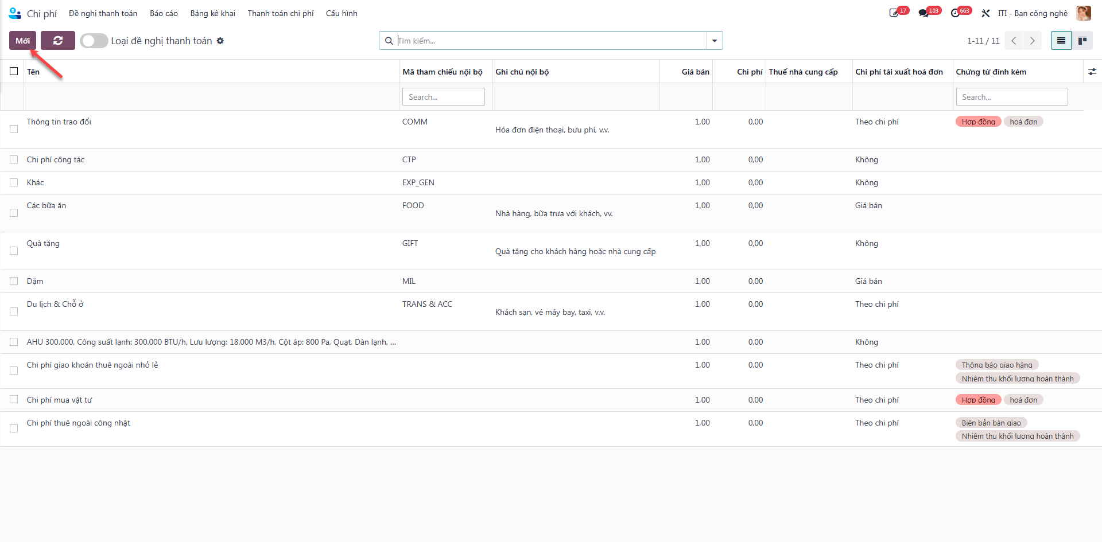Go to previous page of records
Viewport: 1102px width, 542px height.
1014,41
